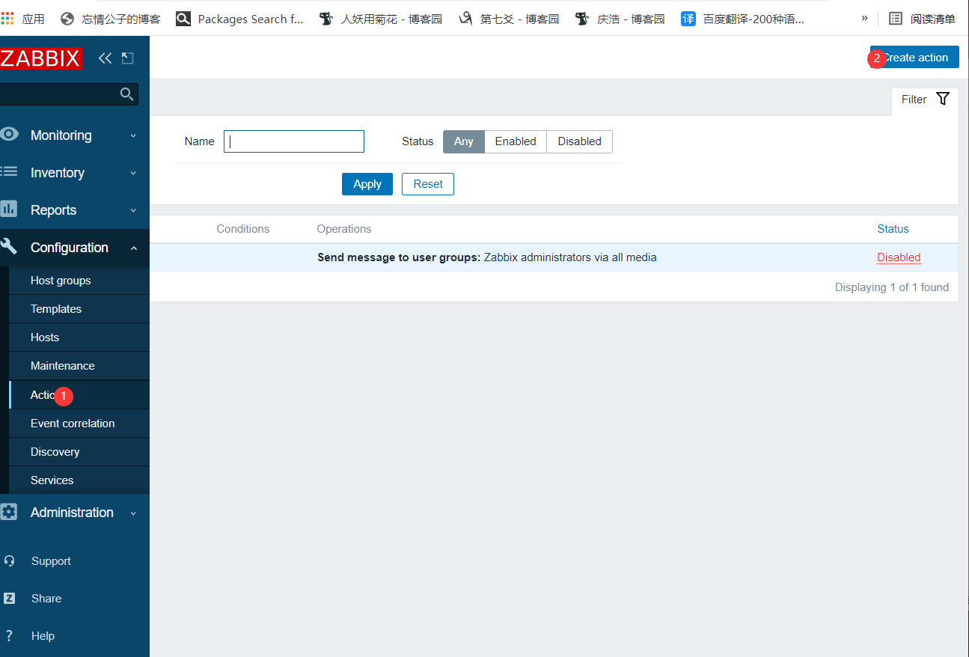Screen dimensions: 969x657
Task: Click the Help question mark icon
Action: point(9,635)
